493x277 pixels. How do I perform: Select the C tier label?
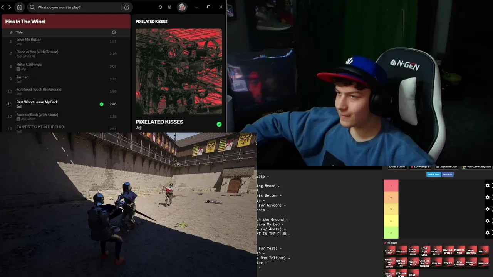point(391,221)
